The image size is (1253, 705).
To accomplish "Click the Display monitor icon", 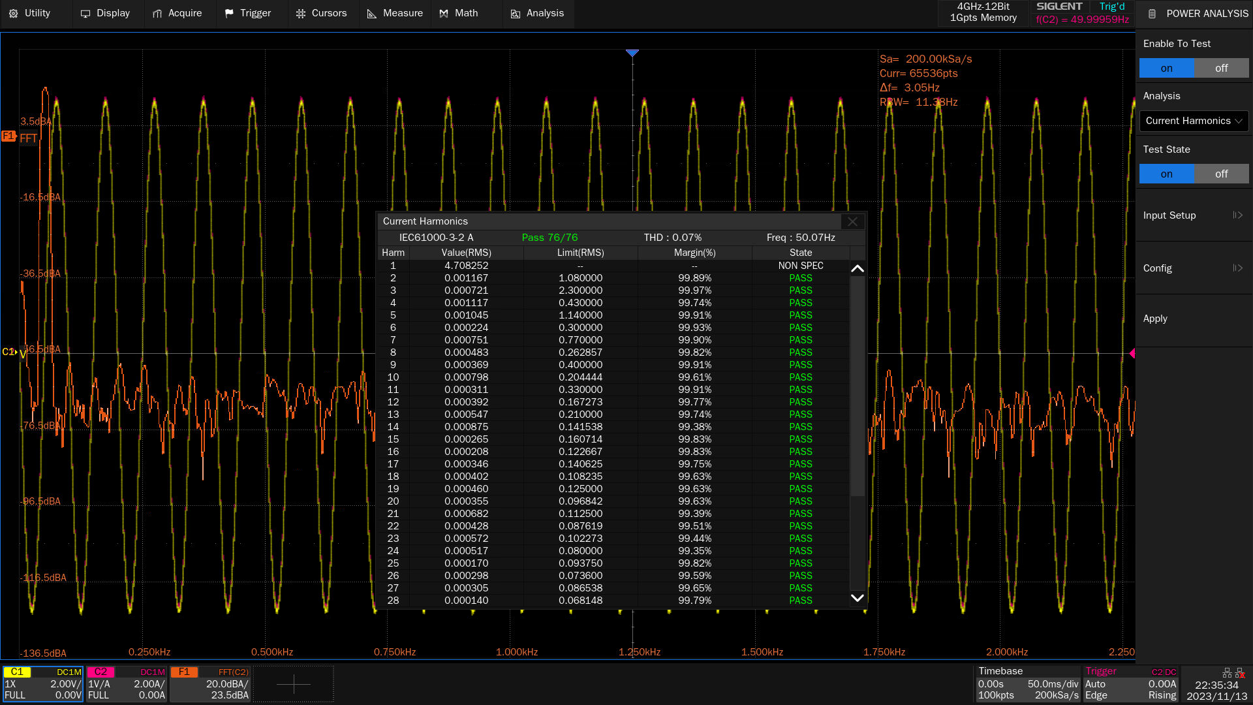I will 85,14.
